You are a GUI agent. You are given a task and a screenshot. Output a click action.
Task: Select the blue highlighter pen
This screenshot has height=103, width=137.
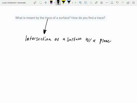click(x=69, y=2)
